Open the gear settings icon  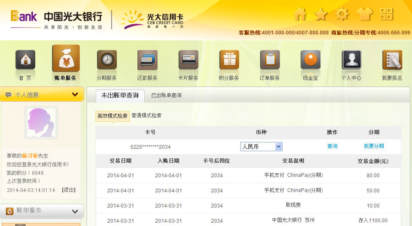[x=342, y=14]
